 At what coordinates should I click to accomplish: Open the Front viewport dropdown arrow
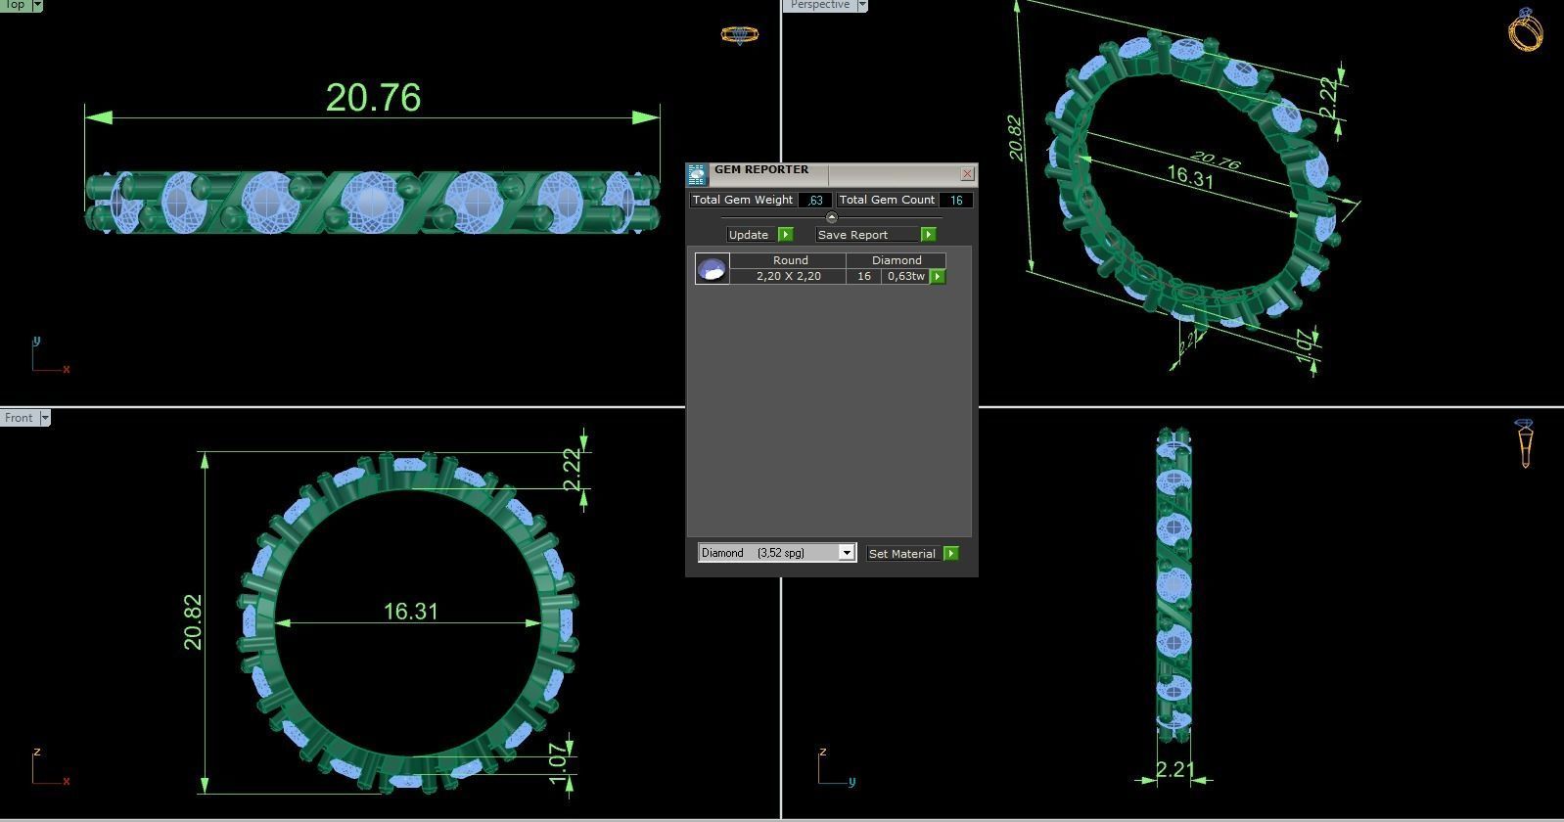pos(44,418)
